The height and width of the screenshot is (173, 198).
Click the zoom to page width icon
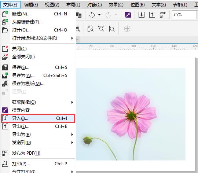coord(101,29)
